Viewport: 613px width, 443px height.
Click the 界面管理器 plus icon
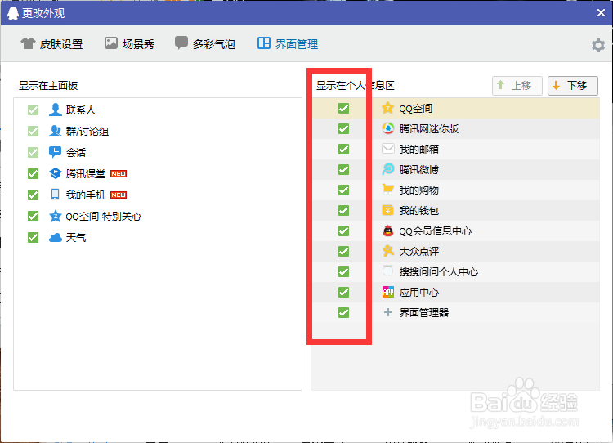[387, 312]
